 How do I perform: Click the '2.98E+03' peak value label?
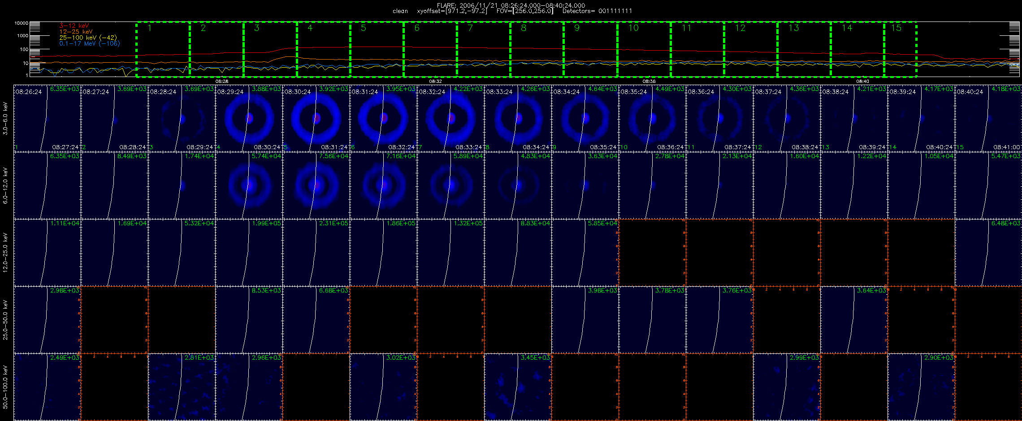[65, 291]
